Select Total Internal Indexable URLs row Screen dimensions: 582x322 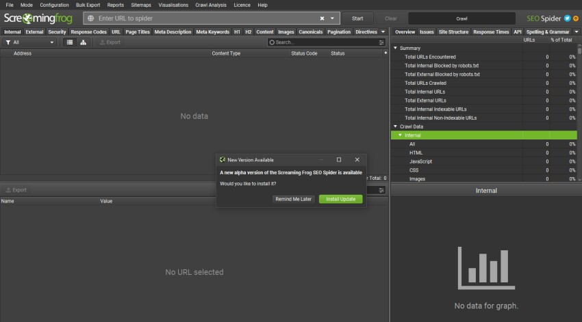pos(484,109)
